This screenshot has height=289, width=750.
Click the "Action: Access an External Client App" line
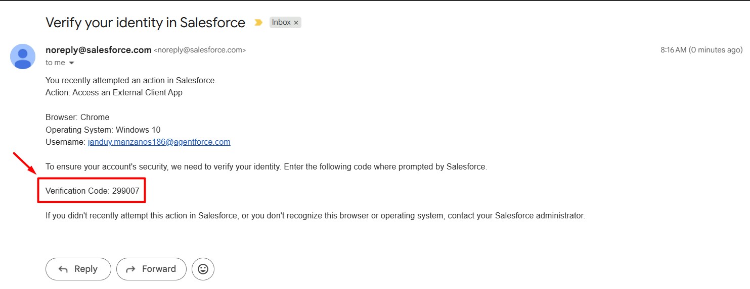[x=114, y=93]
